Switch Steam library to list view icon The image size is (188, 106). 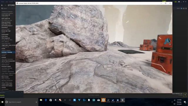[x=184, y=9]
